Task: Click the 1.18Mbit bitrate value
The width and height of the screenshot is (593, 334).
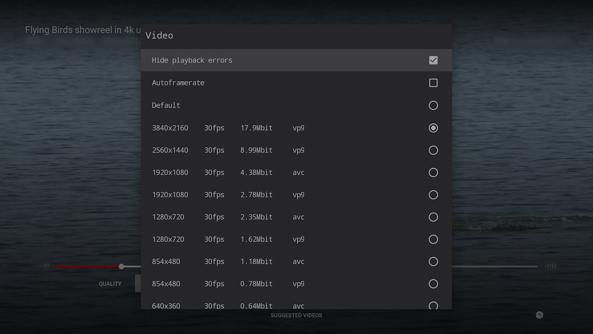Action: pos(256,261)
